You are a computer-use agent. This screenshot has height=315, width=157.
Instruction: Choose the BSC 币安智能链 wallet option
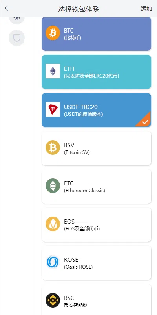pyautogui.click(x=96, y=300)
